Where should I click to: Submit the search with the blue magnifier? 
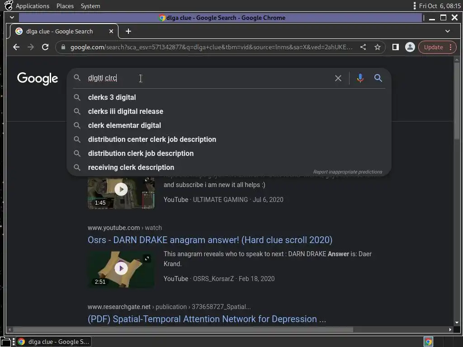coord(378,78)
